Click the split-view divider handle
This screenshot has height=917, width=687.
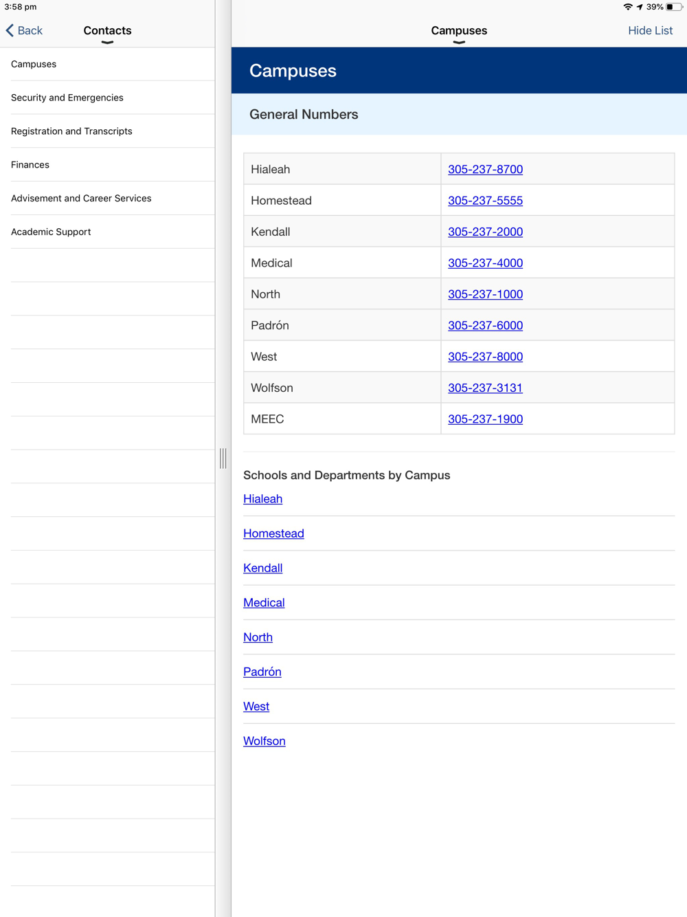point(223,458)
